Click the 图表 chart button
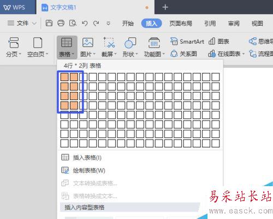Screen dimensions: 273x219 pyautogui.click(x=218, y=42)
